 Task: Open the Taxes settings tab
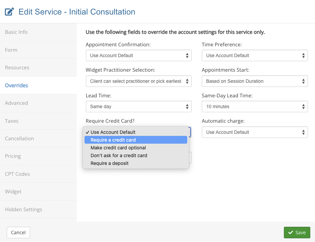(x=11, y=121)
